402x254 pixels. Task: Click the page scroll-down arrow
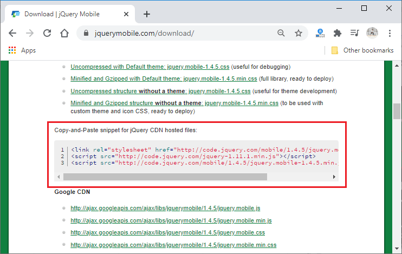397,249
